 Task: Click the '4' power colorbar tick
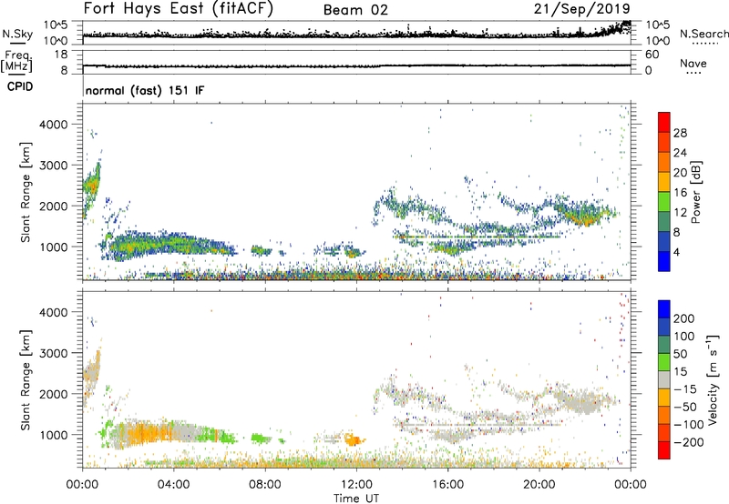pyautogui.click(x=676, y=252)
